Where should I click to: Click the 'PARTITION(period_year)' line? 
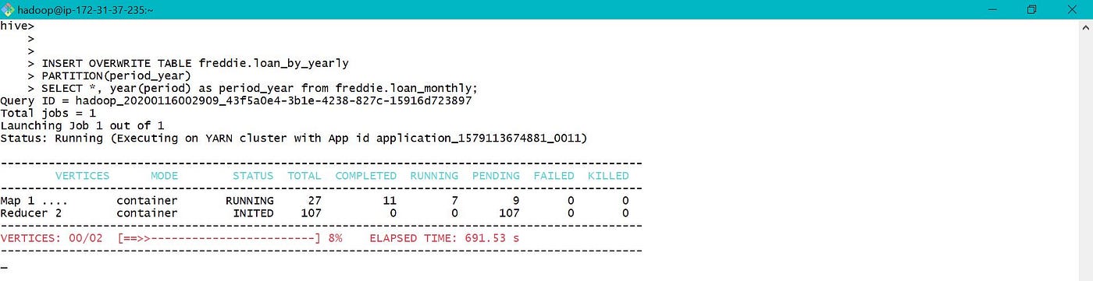[x=116, y=76]
